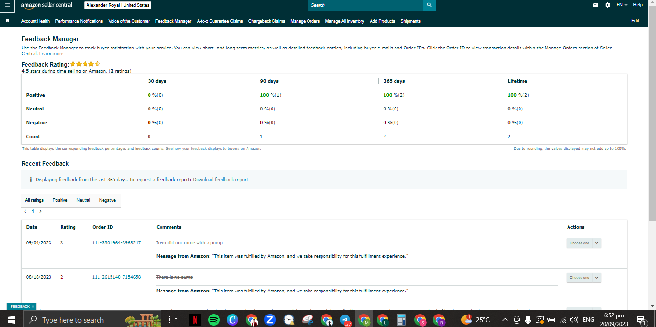Image resolution: width=656 pixels, height=327 pixels.
Task: Go to Manage Orders
Action: pos(305,21)
